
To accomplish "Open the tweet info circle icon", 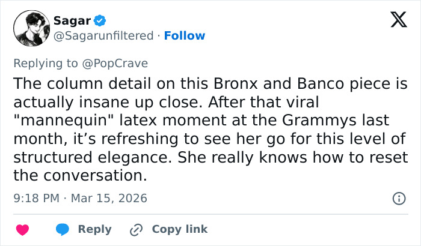I will click(x=398, y=197).
